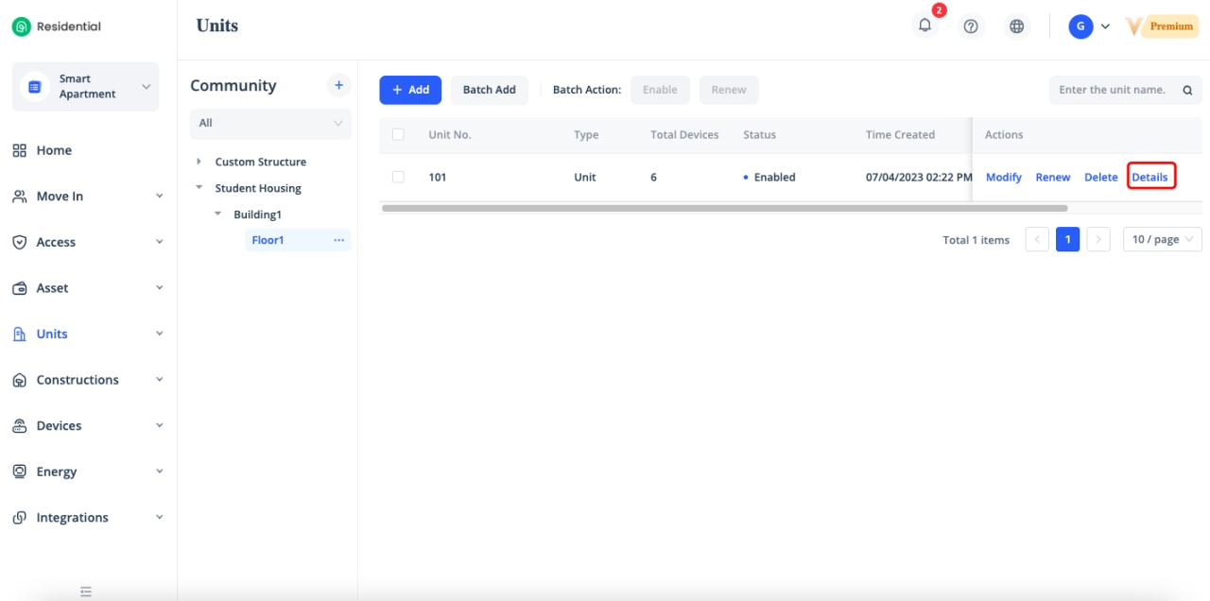Open Details for unit 101
Image resolution: width=1210 pixels, height=601 pixels.
click(x=1149, y=177)
